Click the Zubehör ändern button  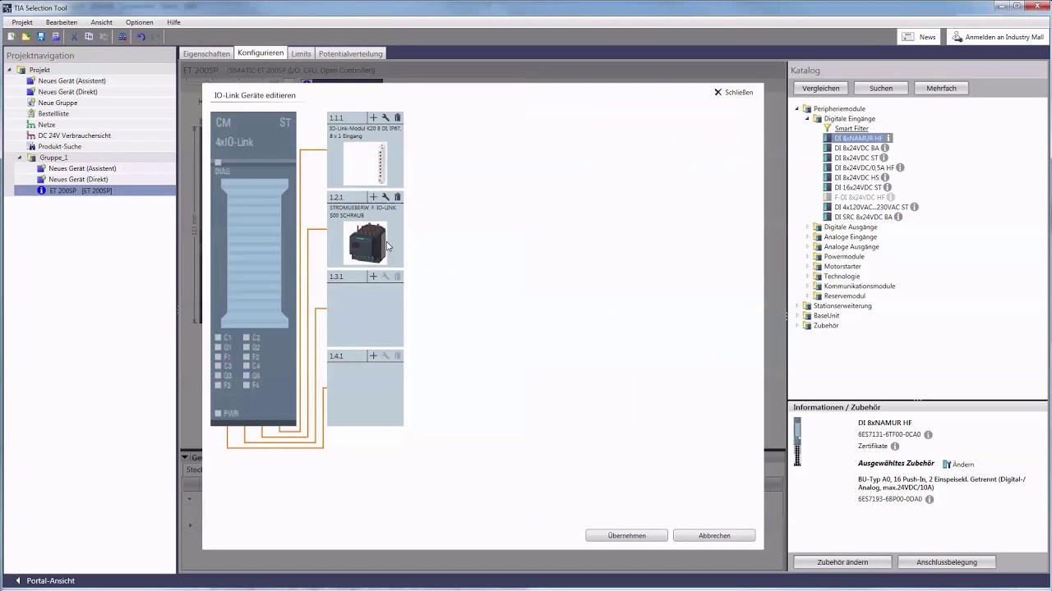(x=842, y=562)
